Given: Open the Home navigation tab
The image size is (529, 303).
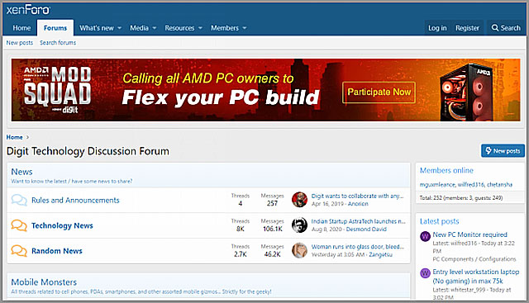Looking at the screenshot, I should point(21,28).
